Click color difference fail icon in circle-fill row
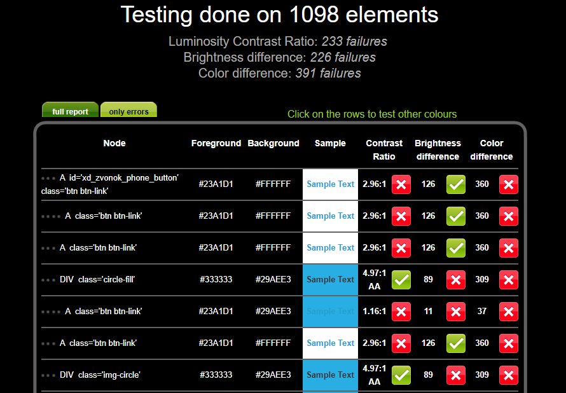The height and width of the screenshot is (393, 566). coord(509,280)
